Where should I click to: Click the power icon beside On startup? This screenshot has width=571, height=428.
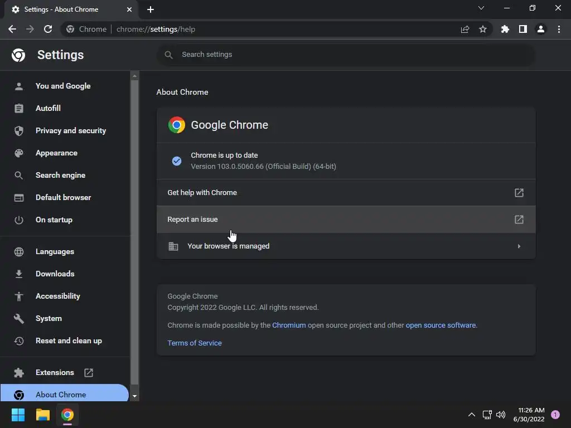18,220
